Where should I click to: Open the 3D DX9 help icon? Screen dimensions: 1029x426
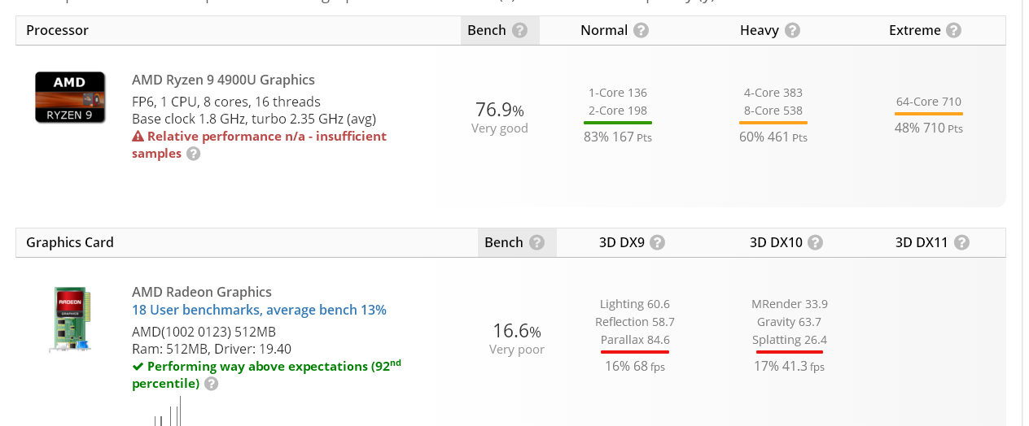[658, 242]
